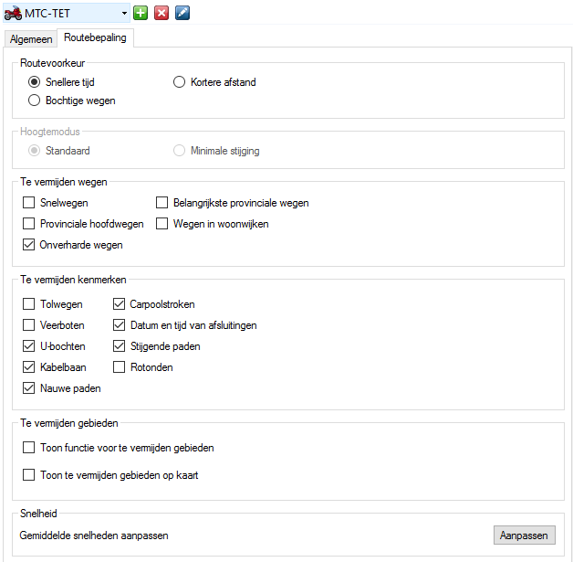This screenshot has height=562, width=573.
Task: Select the Routebepaling tab
Action: pyautogui.click(x=95, y=37)
